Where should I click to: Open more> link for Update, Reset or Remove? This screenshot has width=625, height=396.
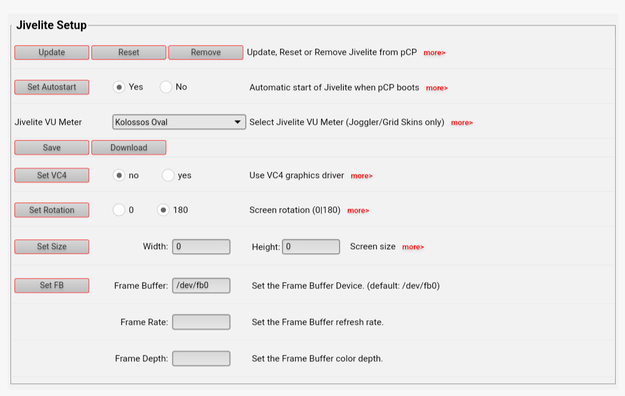435,53
